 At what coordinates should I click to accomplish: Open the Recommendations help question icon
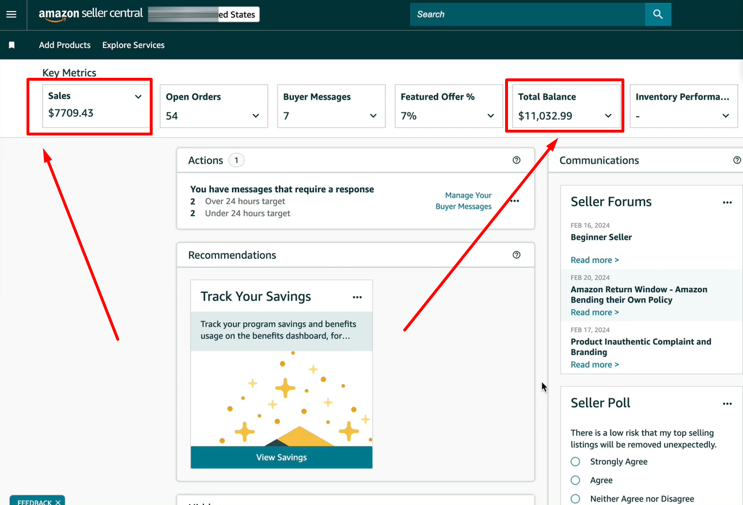coord(516,255)
